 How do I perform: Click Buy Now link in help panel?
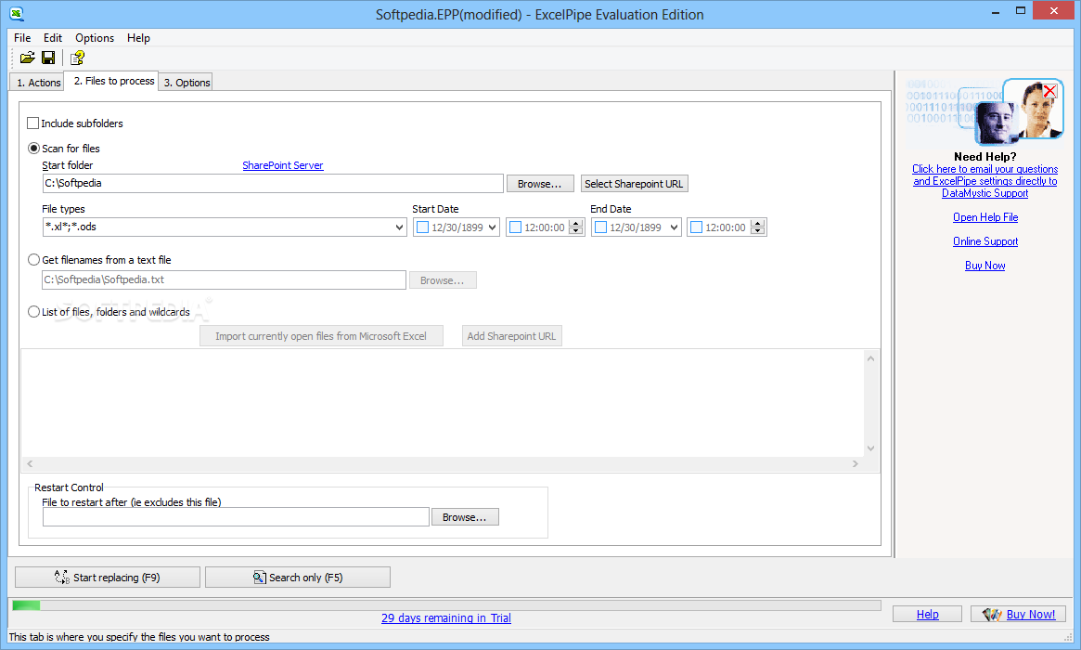[985, 266]
